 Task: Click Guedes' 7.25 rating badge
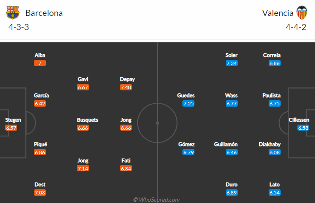[189, 104]
